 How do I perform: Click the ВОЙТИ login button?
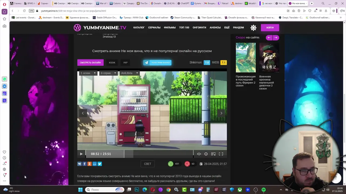coord(270,27)
